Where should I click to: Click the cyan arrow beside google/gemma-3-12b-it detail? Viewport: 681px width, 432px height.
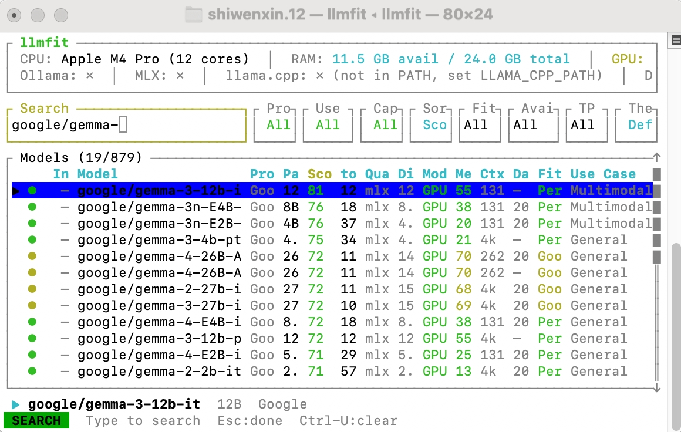tap(16, 404)
